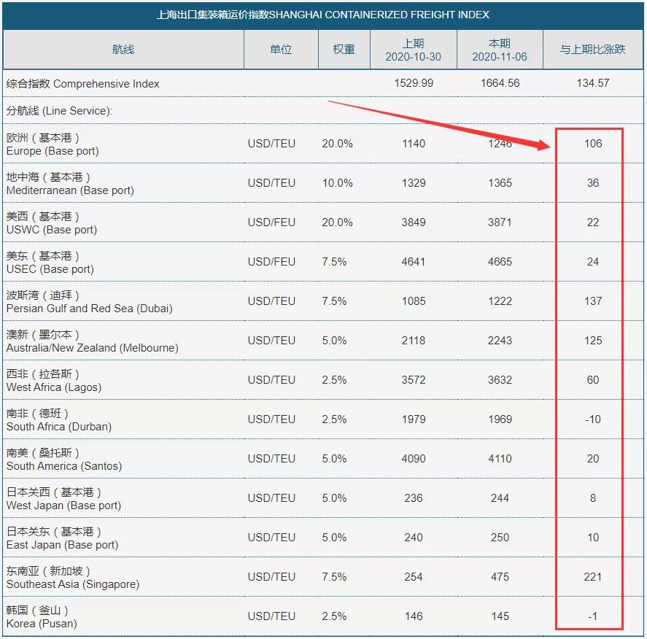This screenshot has width=647, height=639.
Task: Click the '航线' column header
Action: coord(123,50)
